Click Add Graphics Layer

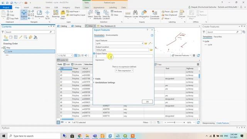[x=76, y=15]
